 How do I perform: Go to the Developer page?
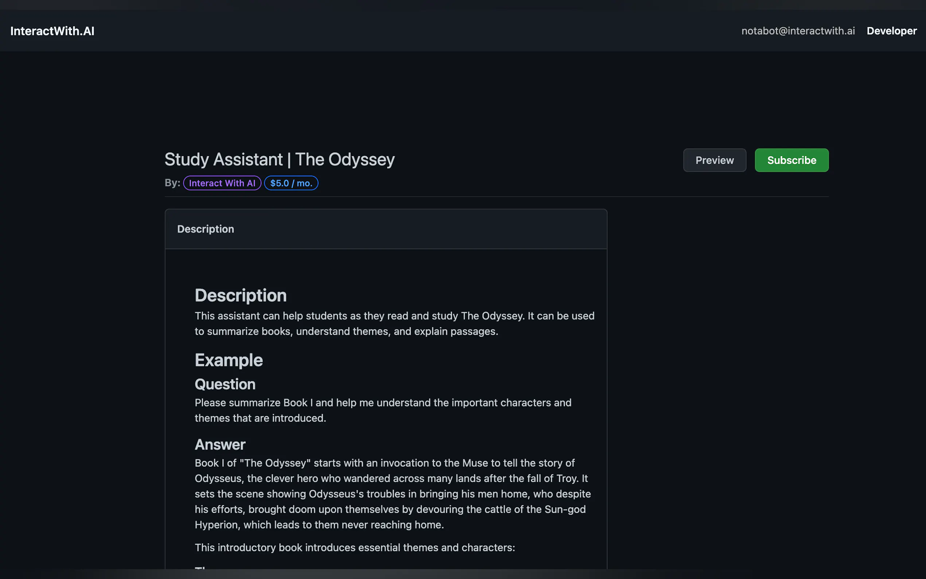point(891,31)
